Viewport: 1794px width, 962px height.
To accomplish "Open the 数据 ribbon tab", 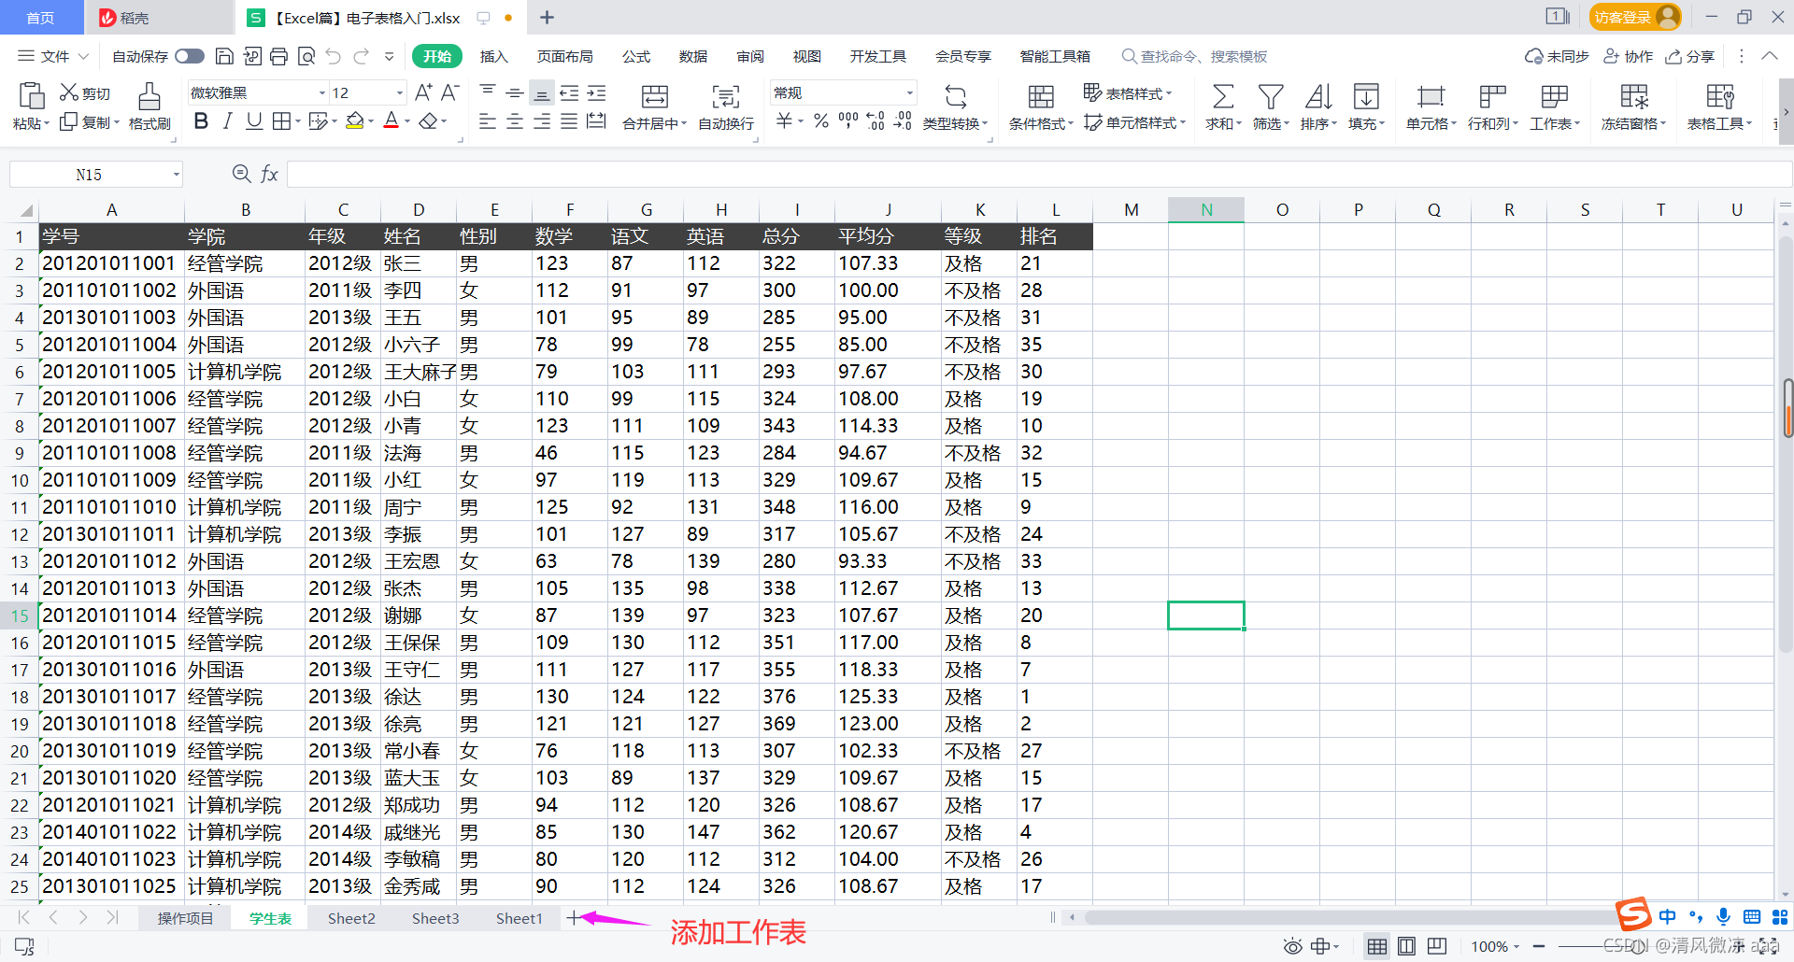I will click(692, 56).
